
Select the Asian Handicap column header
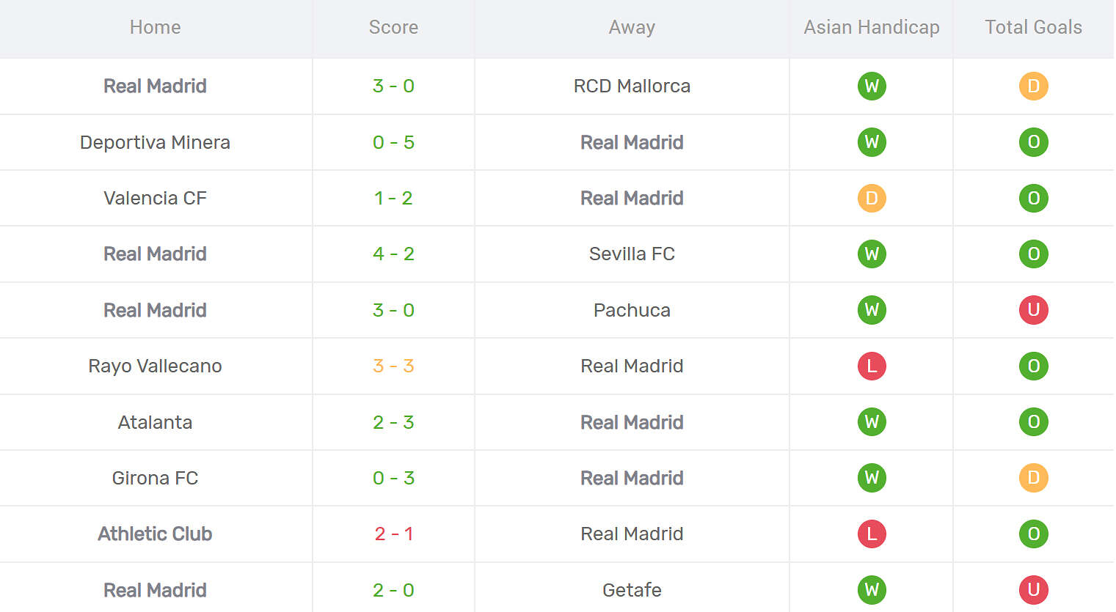pos(872,28)
